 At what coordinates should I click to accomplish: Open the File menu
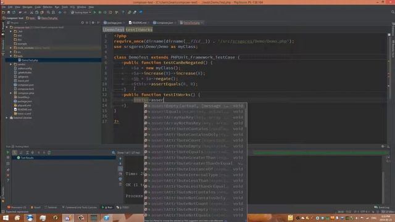click(4, 7)
